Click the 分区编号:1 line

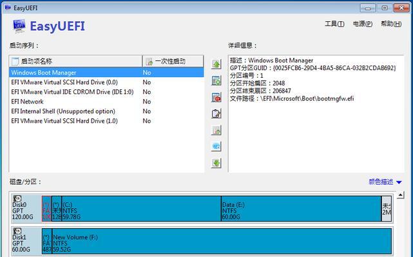246,76
